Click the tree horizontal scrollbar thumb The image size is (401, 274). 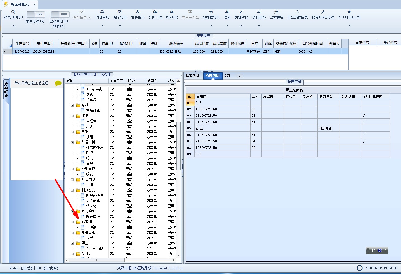(97, 260)
